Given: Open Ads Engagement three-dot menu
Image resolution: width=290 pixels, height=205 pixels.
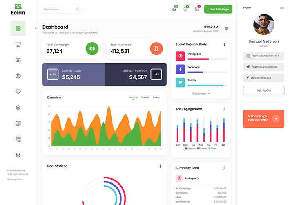Looking at the screenshot, I should 224,109.
